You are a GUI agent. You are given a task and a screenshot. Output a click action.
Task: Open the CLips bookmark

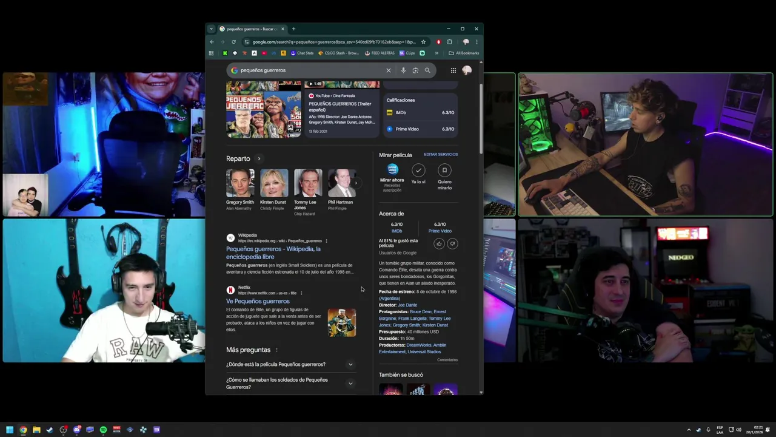[x=407, y=53]
